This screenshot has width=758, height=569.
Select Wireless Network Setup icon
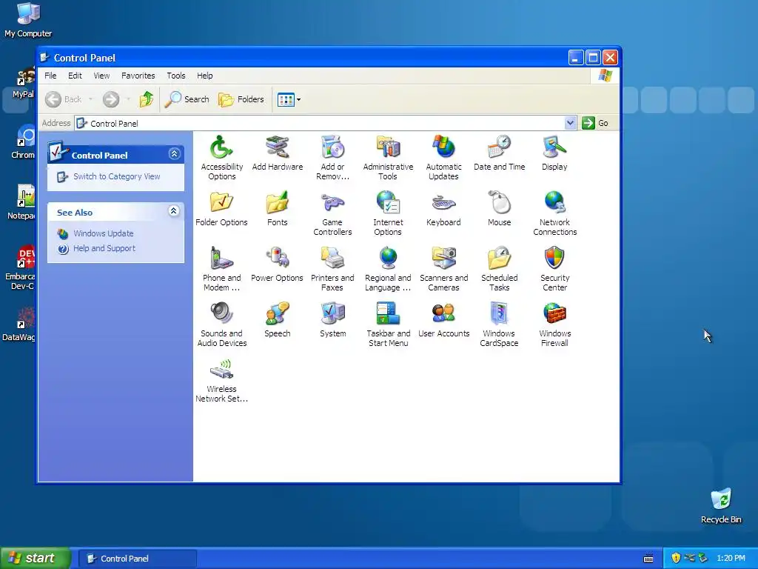coord(222,369)
